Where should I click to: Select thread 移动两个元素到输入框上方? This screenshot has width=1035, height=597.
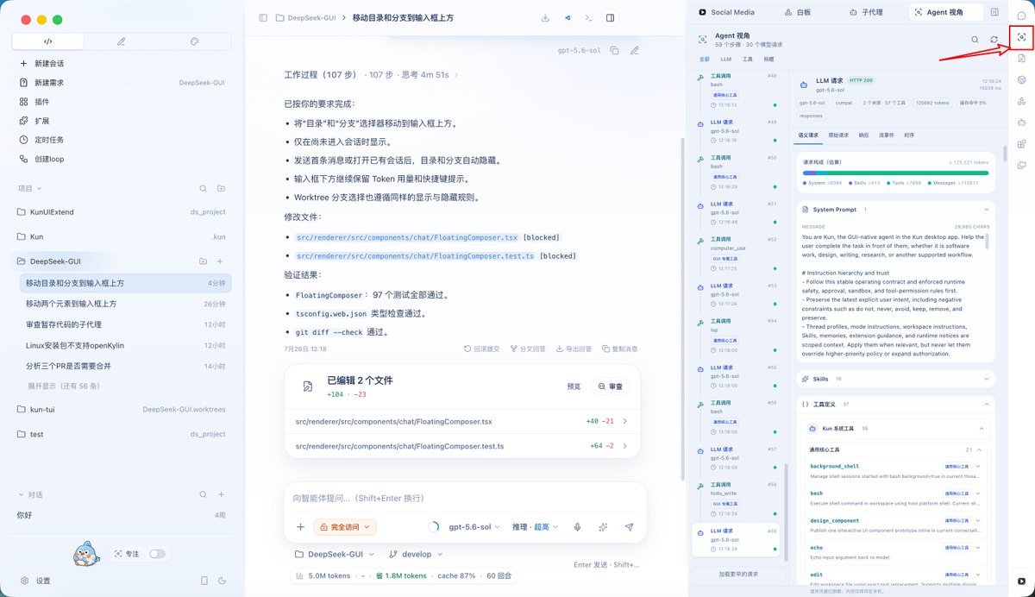click(126, 304)
